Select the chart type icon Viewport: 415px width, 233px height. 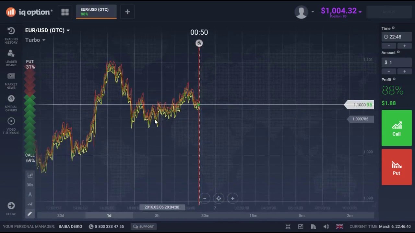tap(30, 175)
